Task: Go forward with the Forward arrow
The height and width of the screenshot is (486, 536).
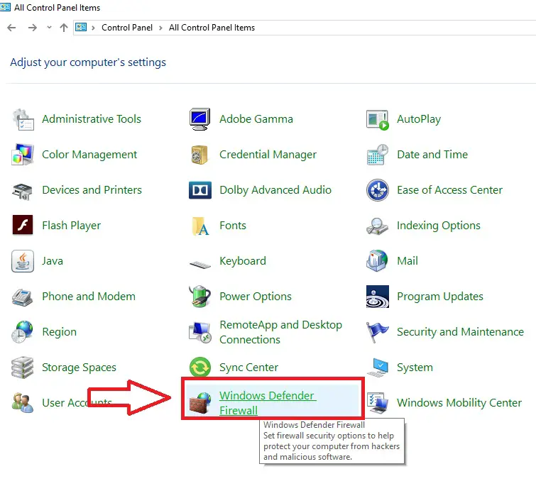Action: tap(33, 28)
